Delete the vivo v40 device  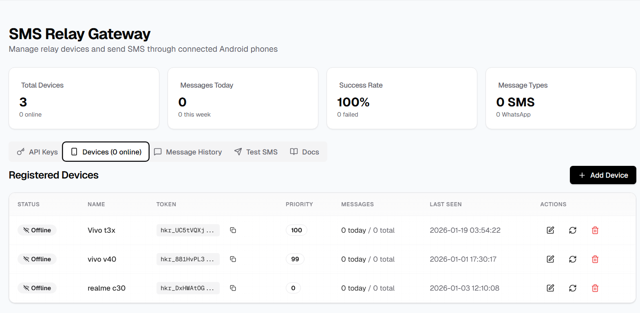(x=595, y=259)
